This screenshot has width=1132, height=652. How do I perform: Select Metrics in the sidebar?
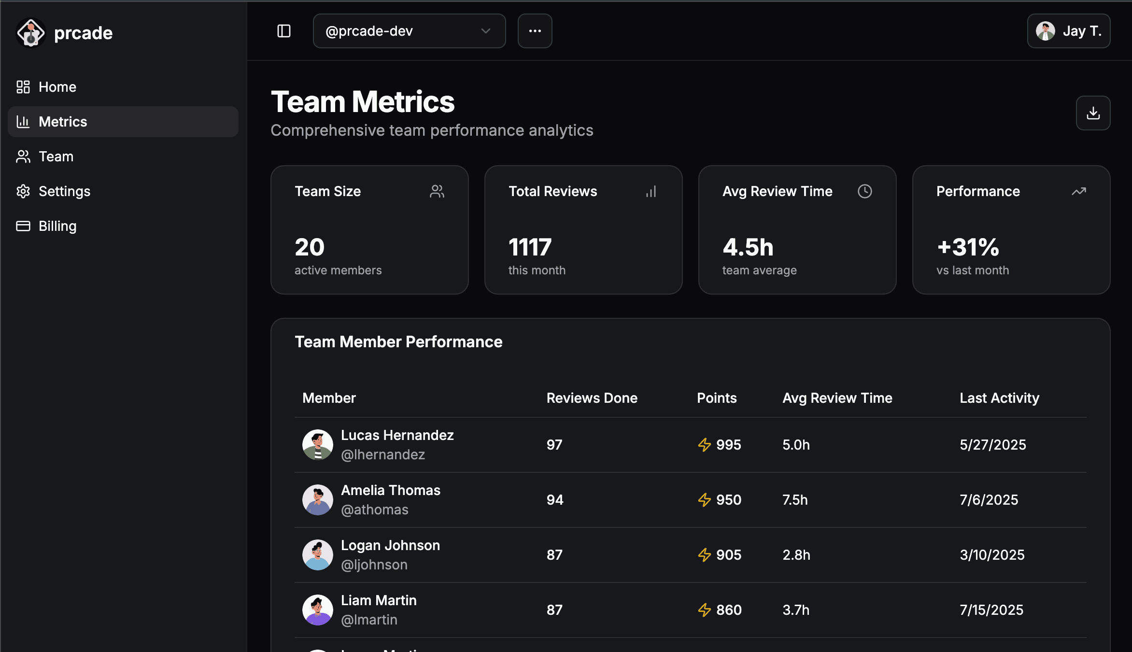(63, 122)
